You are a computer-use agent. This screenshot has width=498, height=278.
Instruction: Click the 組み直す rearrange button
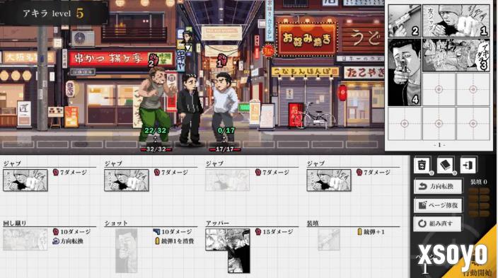pos(438,224)
